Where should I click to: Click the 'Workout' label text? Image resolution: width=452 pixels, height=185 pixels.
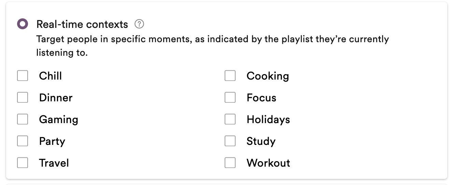tap(268, 163)
